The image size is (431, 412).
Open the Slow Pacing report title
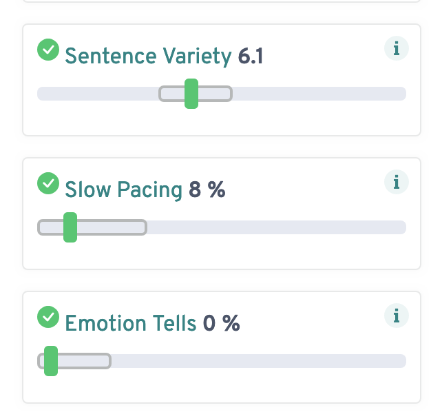click(123, 190)
